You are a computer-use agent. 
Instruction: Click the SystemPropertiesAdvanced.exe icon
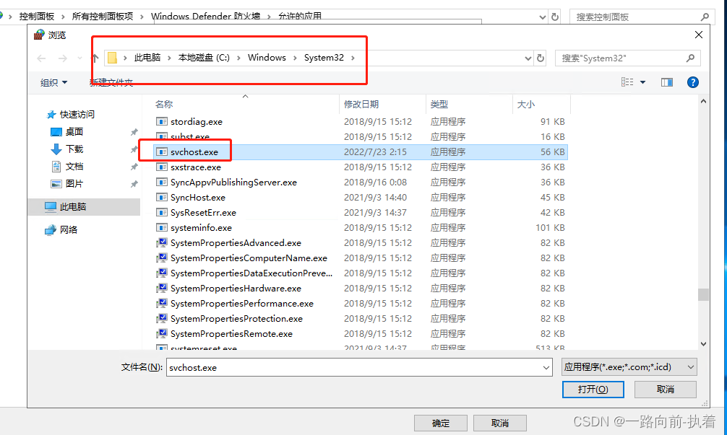pyautogui.click(x=161, y=243)
